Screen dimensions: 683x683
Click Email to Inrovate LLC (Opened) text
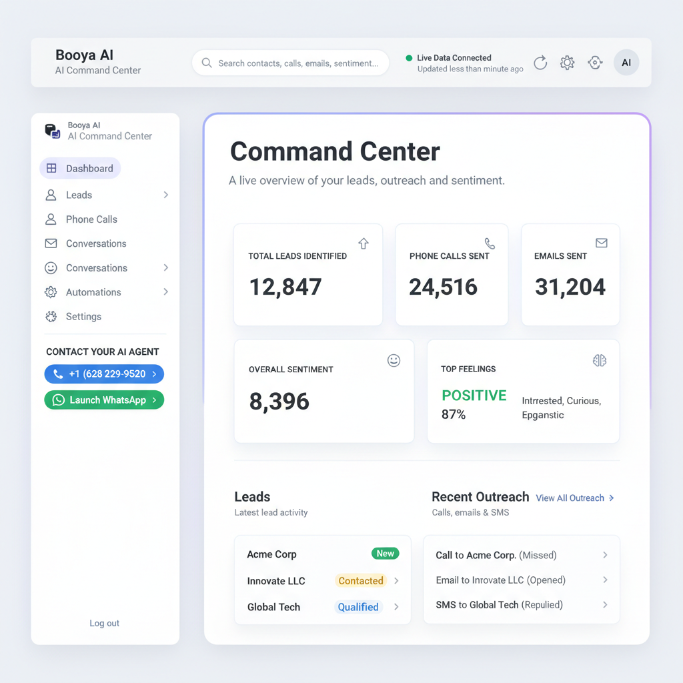[500, 580]
